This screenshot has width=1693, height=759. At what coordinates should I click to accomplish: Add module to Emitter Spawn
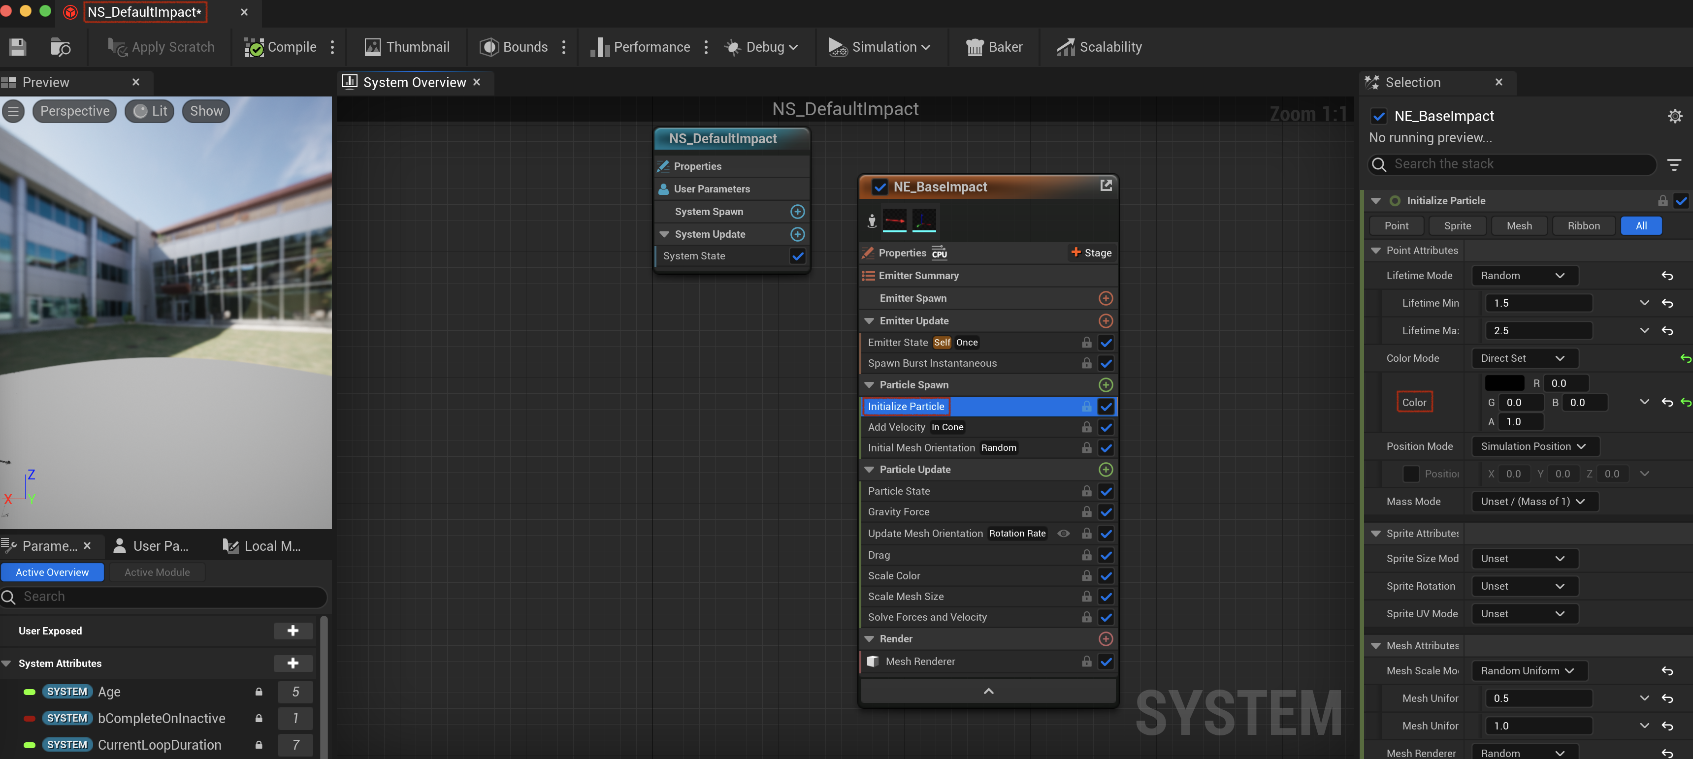(1106, 298)
